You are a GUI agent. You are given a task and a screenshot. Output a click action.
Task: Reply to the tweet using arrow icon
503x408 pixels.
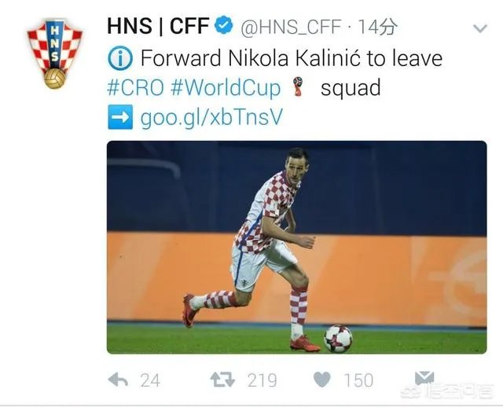click(118, 380)
